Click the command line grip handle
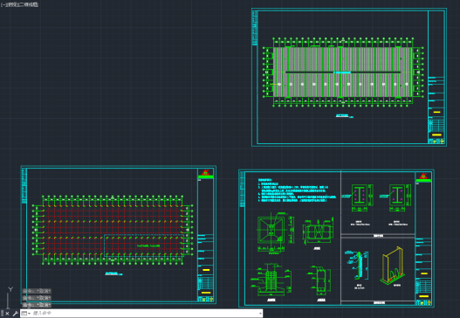This screenshot has height=318, width=460. pos(2,314)
